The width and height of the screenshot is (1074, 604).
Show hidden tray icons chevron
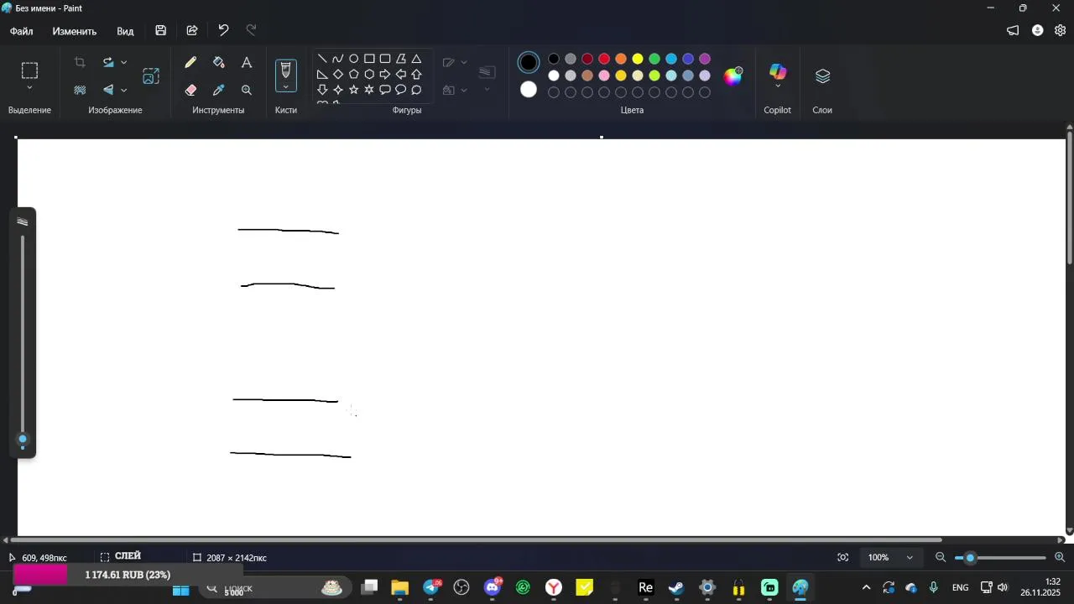click(x=867, y=588)
